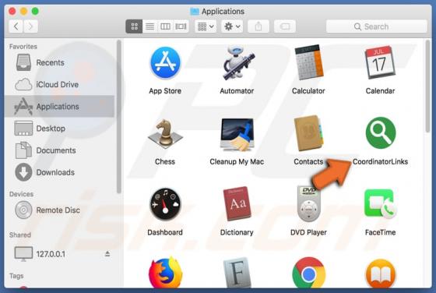Click the 'Dashboard' label text
This screenshot has width=436, height=293.
click(x=165, y=232)
